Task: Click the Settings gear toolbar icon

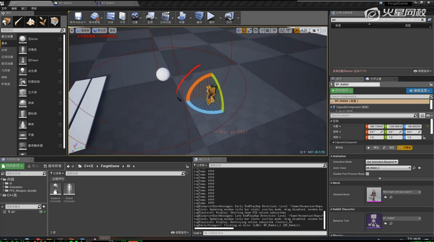Action: 135,18
